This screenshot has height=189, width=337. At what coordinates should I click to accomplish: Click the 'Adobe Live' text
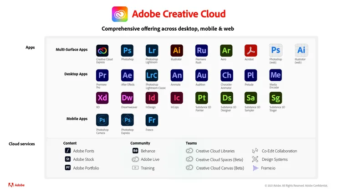point(150,159)
